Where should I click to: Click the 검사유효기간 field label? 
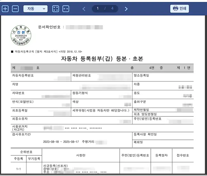pyautogui.click(x=21, y=135)
